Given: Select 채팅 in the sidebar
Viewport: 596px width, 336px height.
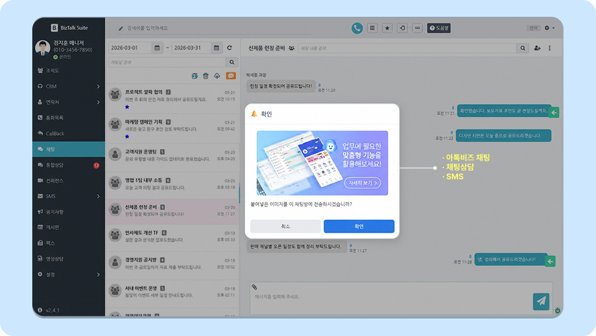Looking at the screenshot, I should click(x=69, y=149).
